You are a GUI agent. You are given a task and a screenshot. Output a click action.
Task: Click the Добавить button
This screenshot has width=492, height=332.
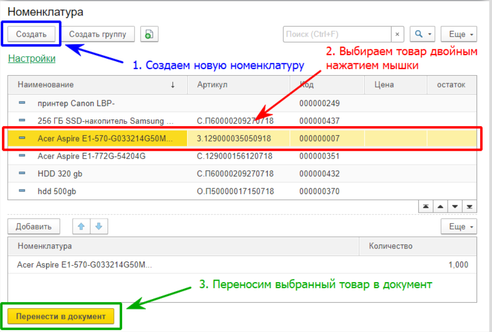tap(33, 226)
